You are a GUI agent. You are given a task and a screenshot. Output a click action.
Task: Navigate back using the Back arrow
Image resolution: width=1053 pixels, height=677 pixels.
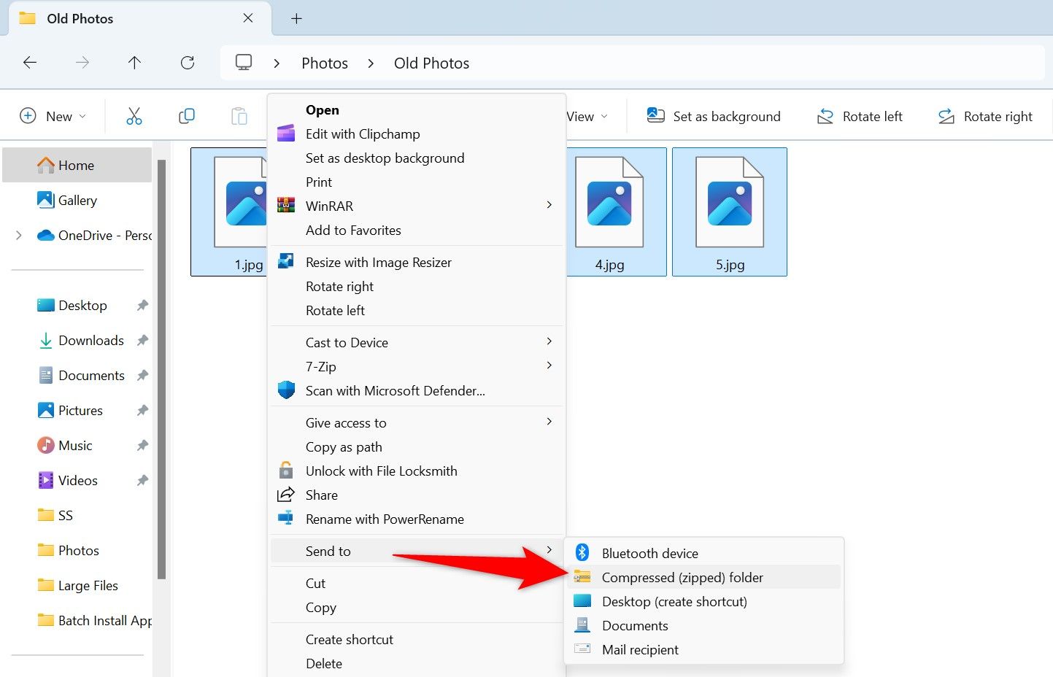[30, 63]
